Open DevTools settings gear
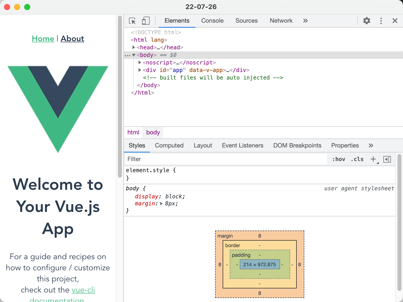Screen dimensions: 403x302 (367, 21)
